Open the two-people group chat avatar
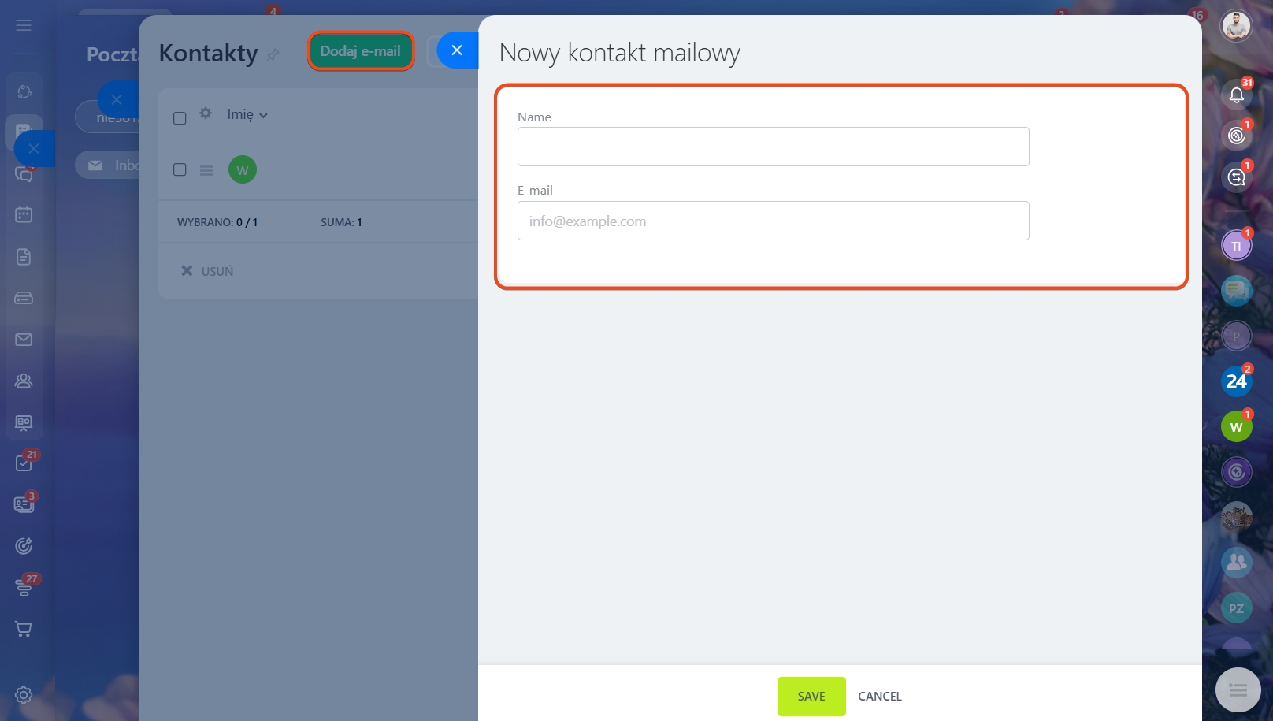The height and width of the screenshot is (721, 1273). 1237,563
